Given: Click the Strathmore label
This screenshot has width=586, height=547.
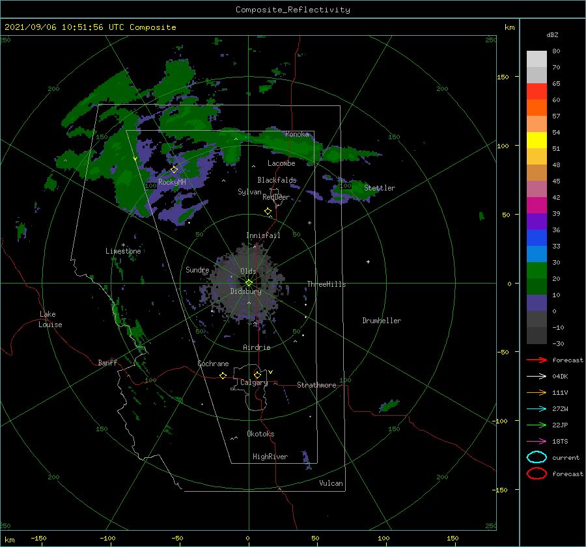Looking at the screenshot, I should pyautogui.click(x=316, y=385).
